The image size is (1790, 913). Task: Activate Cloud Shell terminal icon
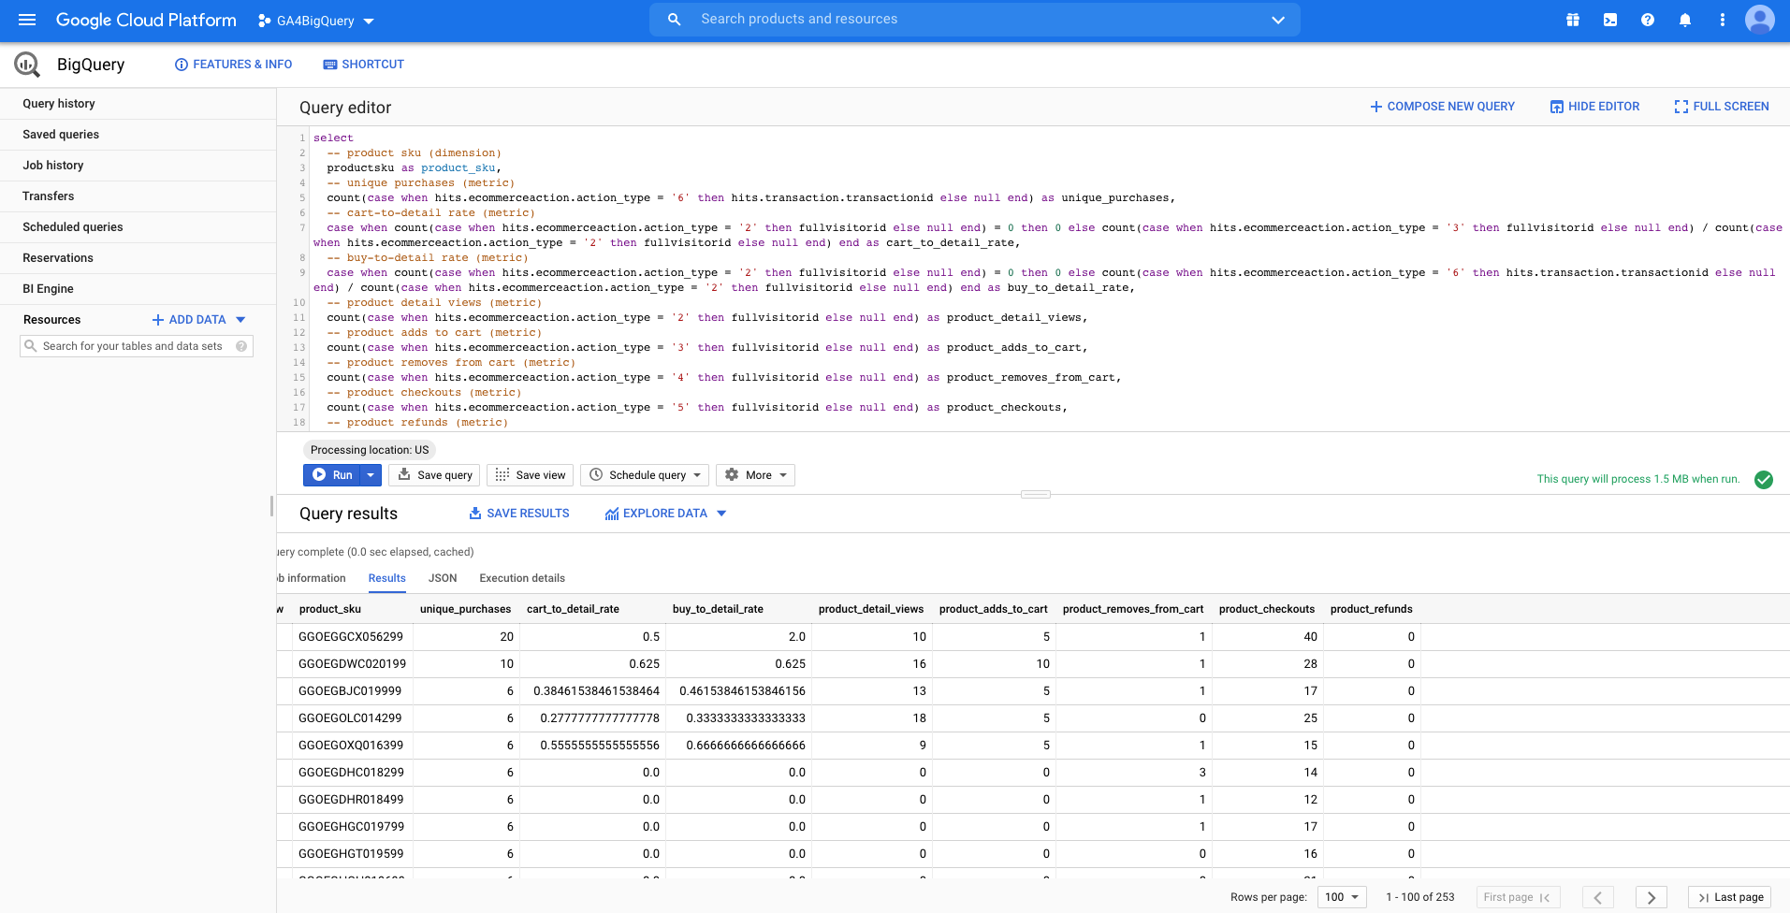click(1610, 20)
